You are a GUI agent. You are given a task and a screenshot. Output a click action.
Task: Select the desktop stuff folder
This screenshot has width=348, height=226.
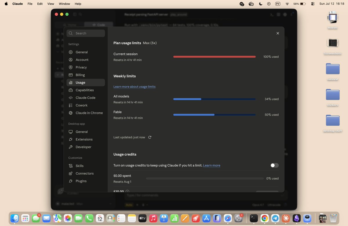tap(333, 124)
